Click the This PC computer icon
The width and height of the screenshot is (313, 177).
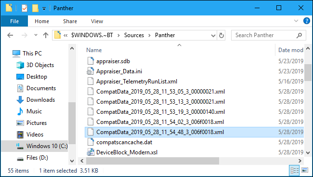pyautogui.click(x=16, y=54)
